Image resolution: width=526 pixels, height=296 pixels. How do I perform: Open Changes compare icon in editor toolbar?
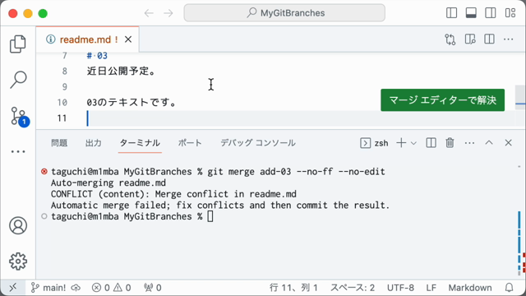point(450,39)
